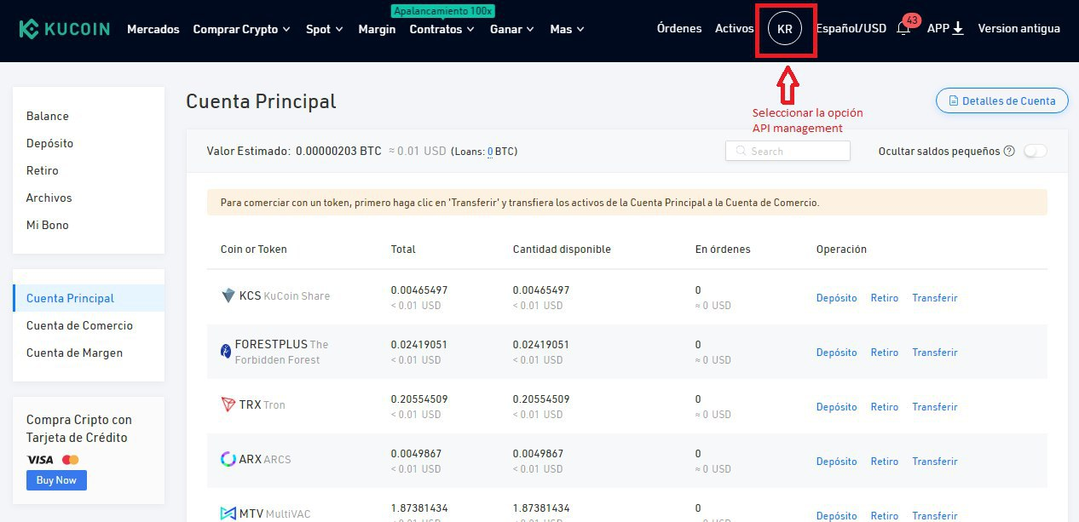The image size is (1079, 522).
Task: Click Transferir in the KCS row
Action: click(x=935, y=298)
